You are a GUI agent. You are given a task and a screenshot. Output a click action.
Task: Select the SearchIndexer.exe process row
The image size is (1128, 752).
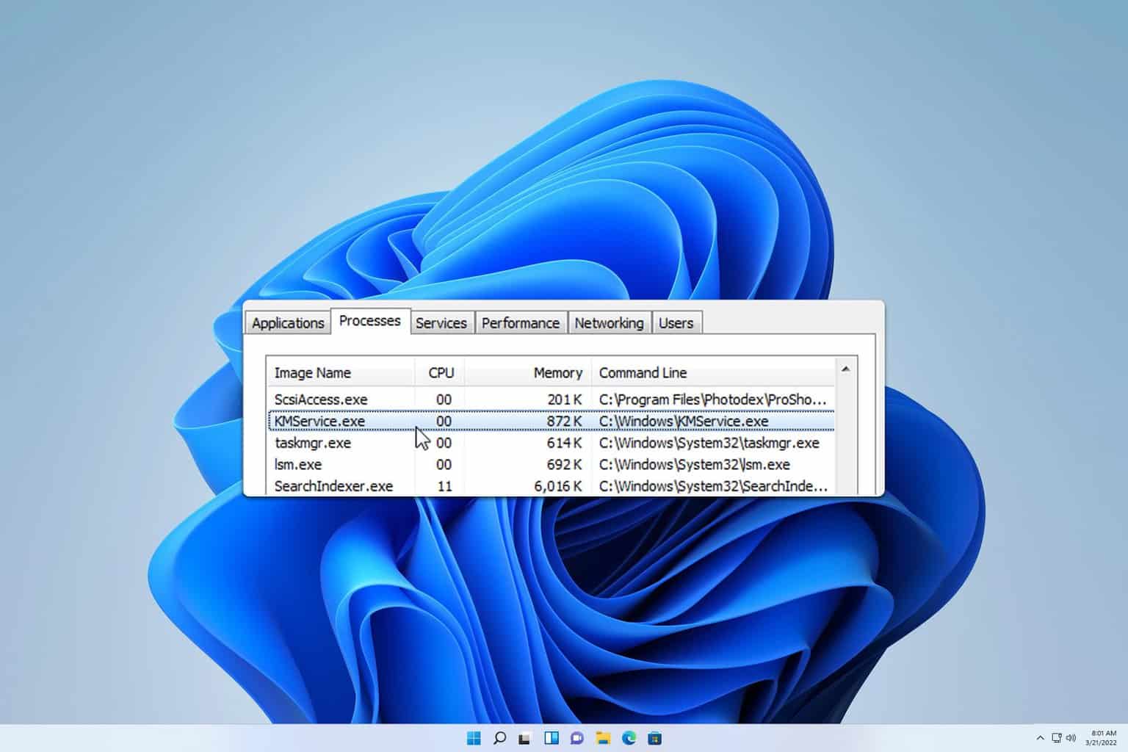point(333,486)
